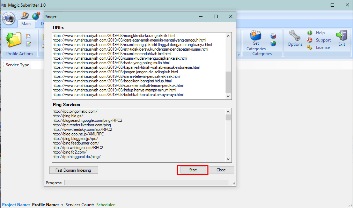Screen dimensions: 353x208
Task: Click the blog.goo.ne.jp ping service line
Action: pos(78,134)
